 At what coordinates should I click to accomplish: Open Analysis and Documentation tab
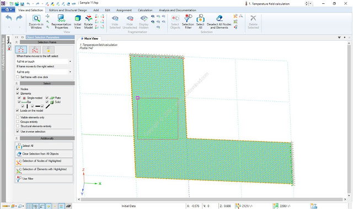(x=178, y=10)
